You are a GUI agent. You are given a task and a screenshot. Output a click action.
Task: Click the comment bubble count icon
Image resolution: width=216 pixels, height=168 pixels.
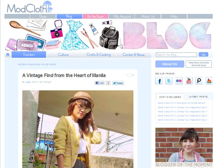pyautogui.click(x=130, y=75)
